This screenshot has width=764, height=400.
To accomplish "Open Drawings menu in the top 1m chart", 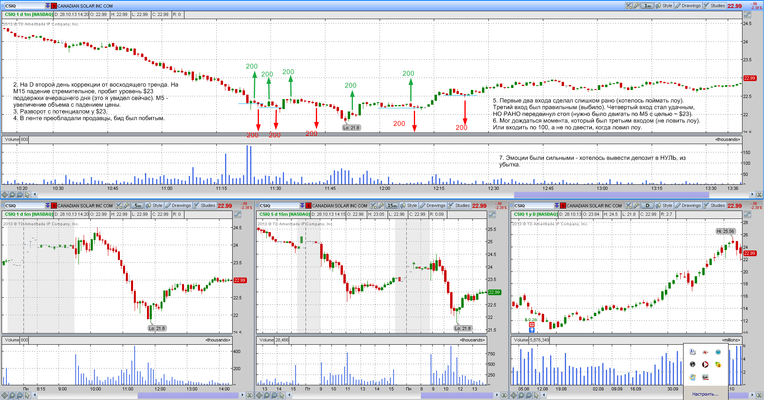I will [688, 6].
